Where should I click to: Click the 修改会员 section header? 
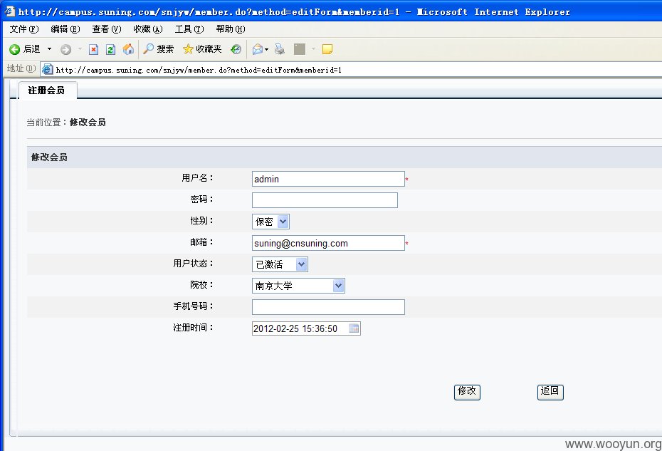(x=344, y=157)
